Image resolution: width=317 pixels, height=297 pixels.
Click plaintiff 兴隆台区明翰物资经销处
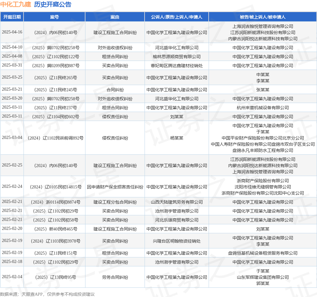[x=177, y=241]
